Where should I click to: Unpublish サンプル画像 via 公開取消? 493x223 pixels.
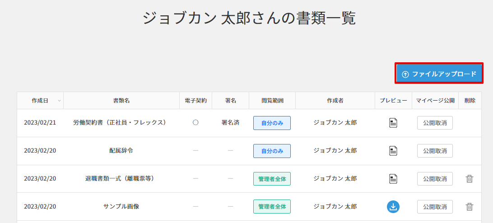[435, 207]
